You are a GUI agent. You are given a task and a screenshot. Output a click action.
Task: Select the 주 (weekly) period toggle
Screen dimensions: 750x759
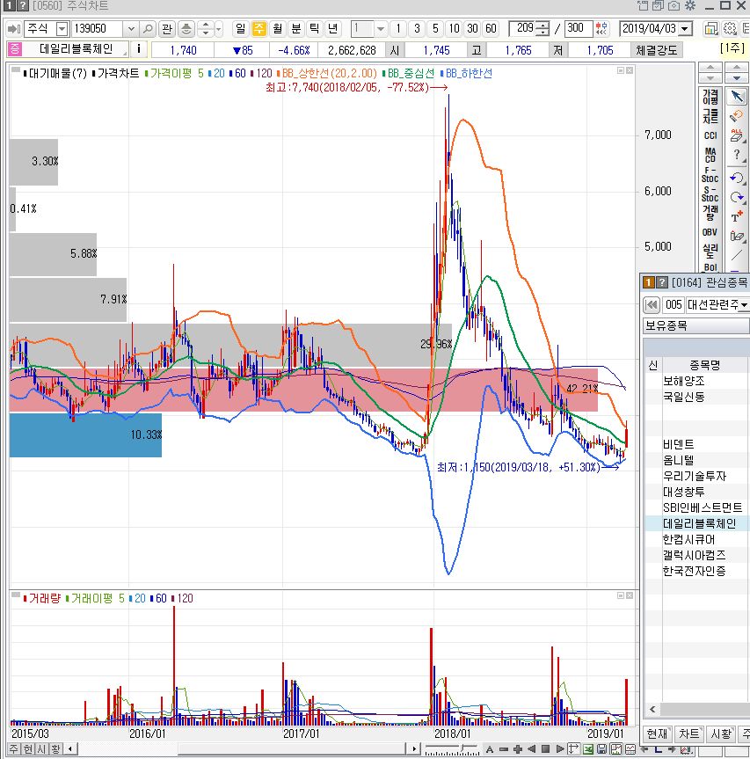tap(259, 28)
